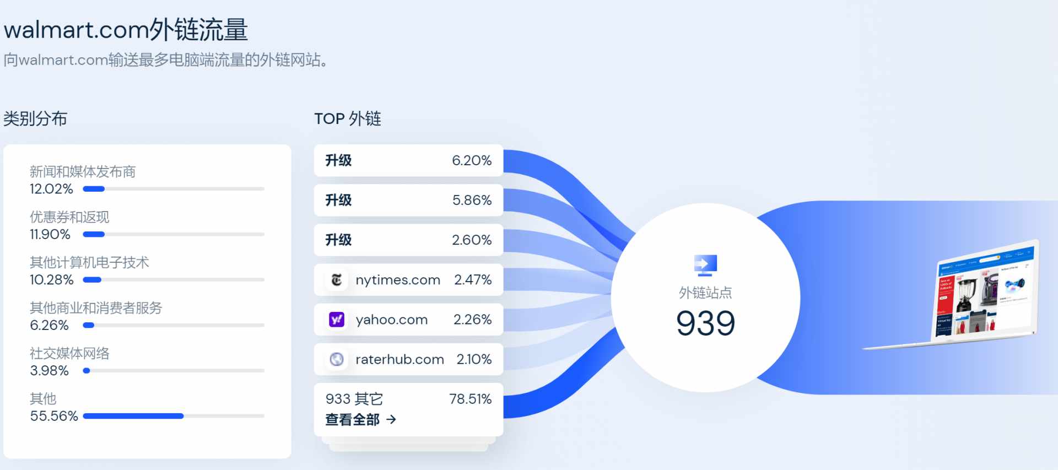Click the 78.51% value in 其它 row

pos(470,399)
